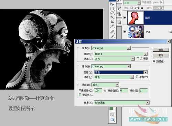Click the screen mode icon in the toolbox
Viewport: 172px width, 126px height.
[x=112, y=120]
